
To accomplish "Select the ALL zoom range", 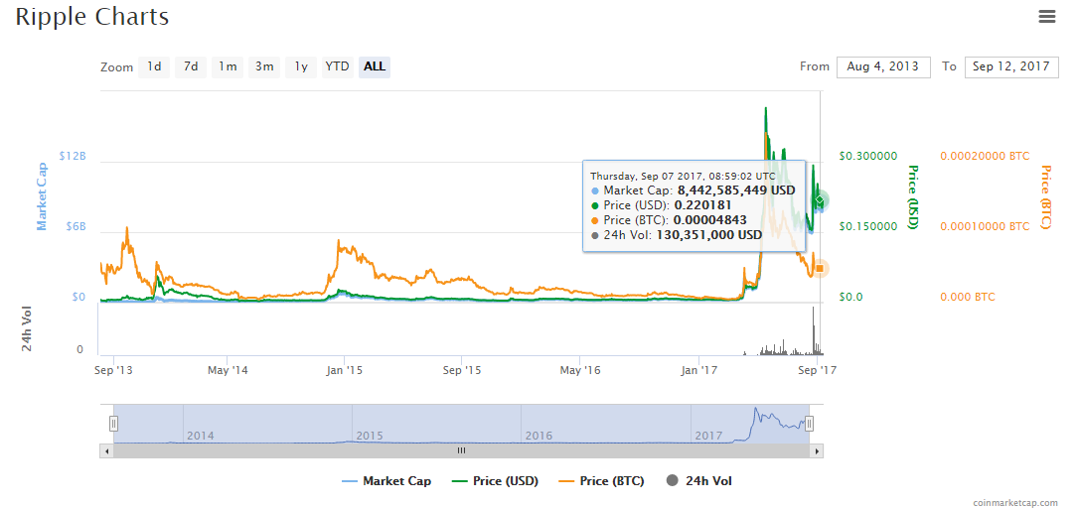I will (x=375, y=66).
